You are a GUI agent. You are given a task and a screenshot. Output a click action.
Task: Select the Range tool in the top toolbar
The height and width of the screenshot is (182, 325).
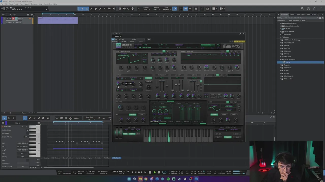(87, 9)
